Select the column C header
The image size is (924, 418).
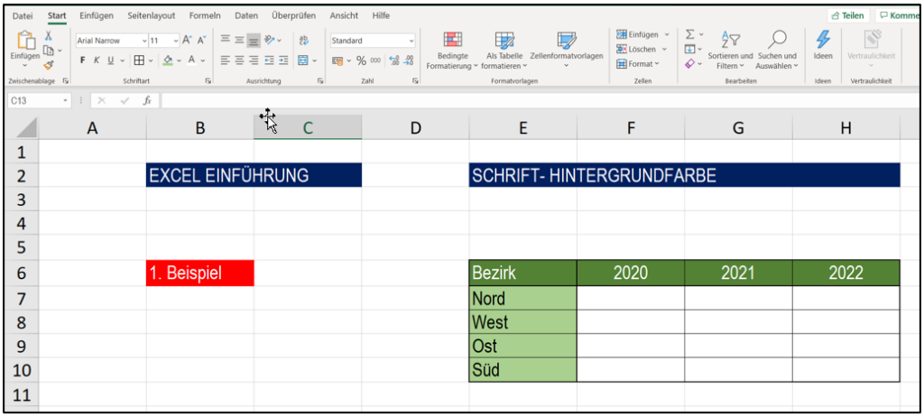[308, 127]
